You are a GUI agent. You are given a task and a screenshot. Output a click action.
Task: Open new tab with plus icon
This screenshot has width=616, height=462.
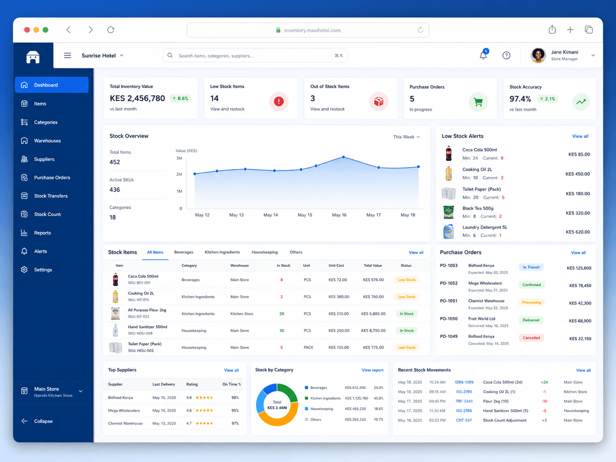click(x=570, y=29)
